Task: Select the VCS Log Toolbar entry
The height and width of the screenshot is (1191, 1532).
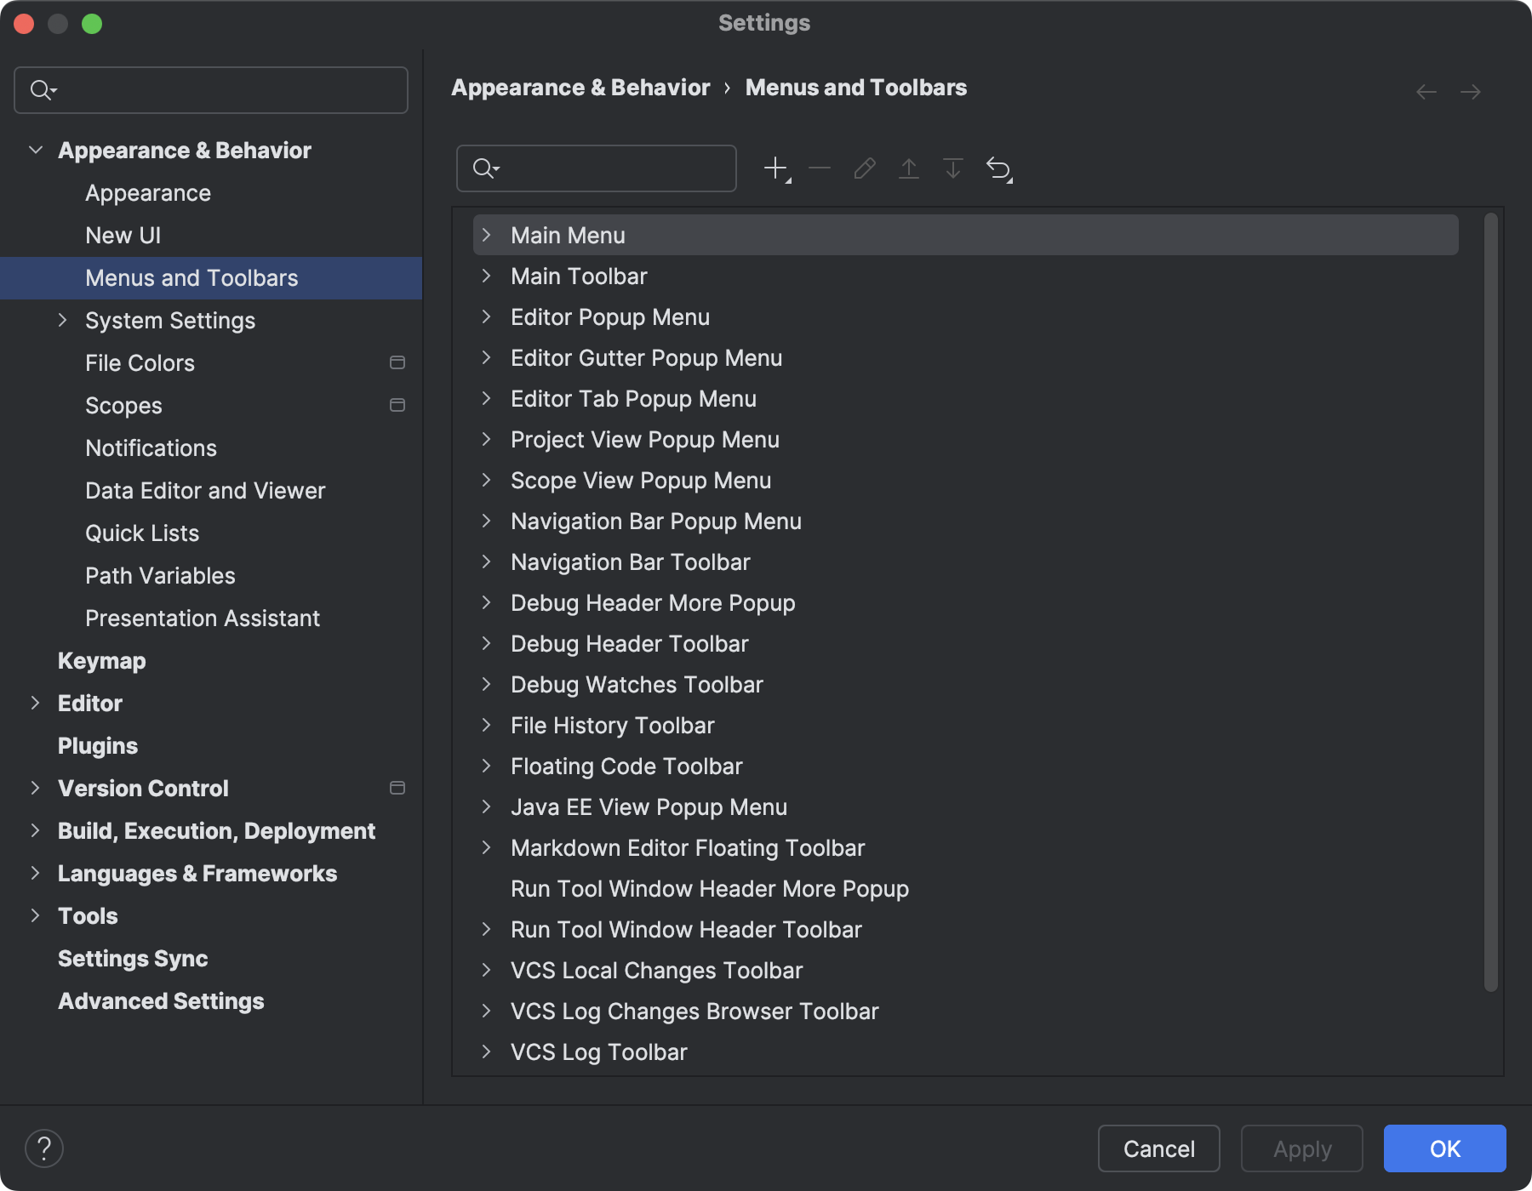Action: coord(598,1051)
